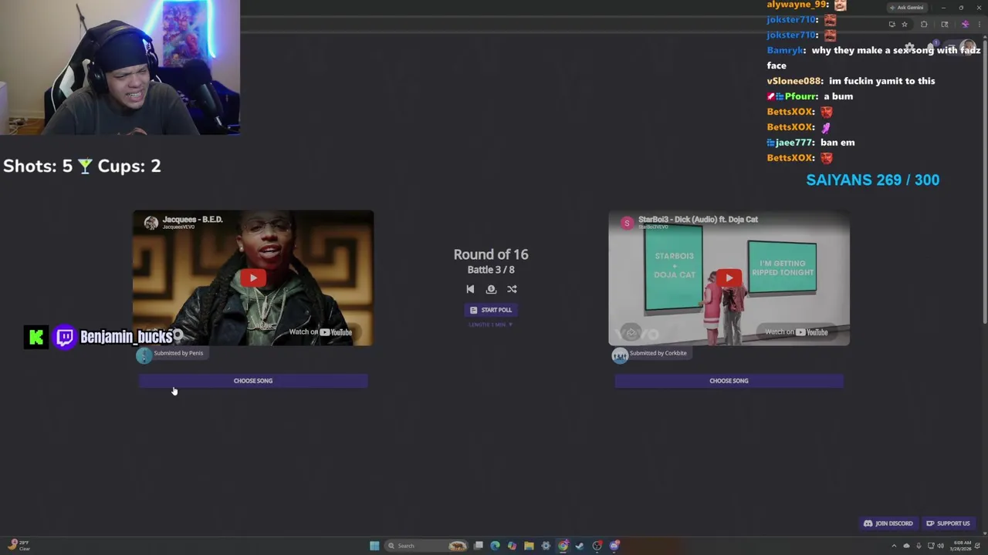
Task: Click the install app icon in address bar
Action: tap(892, 24)
